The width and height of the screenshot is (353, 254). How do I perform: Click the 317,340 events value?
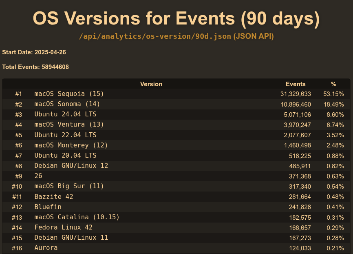click(300, 187)
